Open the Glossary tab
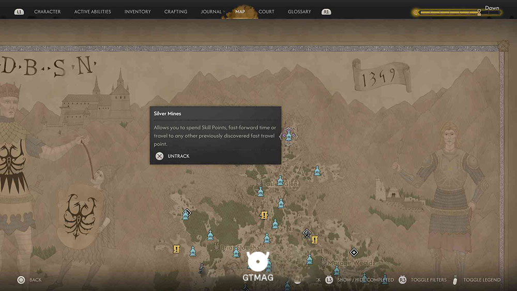 coord(299,11)
